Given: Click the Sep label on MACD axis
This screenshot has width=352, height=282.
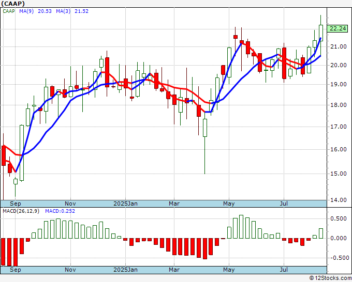Looking at the screenshot, I should pos(16,270).
